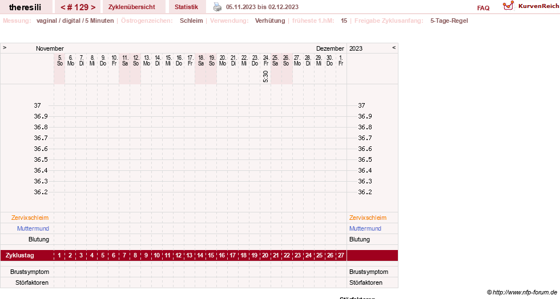Click right temperature label 36.9
This screenshot has height=299, width=560.
pyautogui.click(x=365, y=116)
